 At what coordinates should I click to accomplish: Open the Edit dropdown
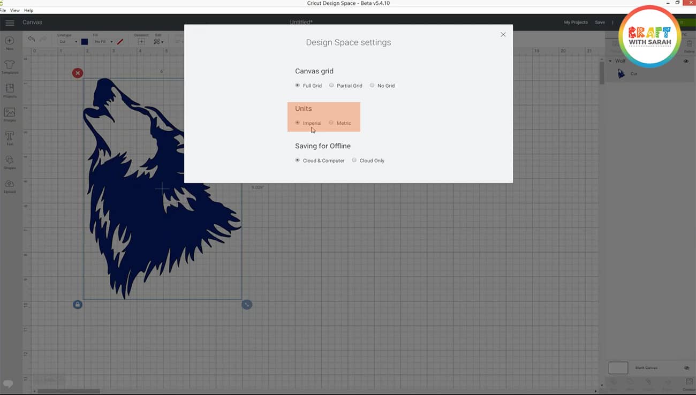point(158,41)
